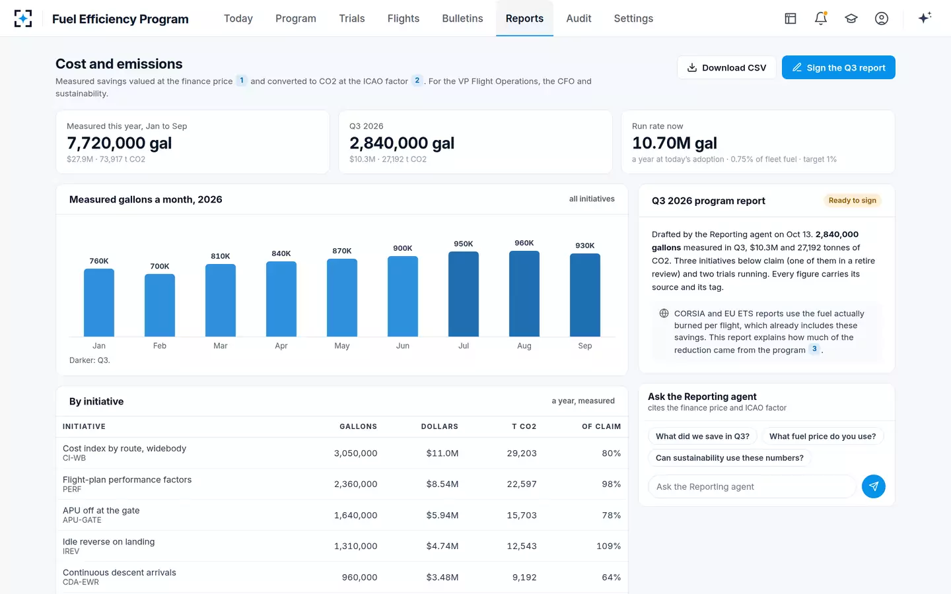The height and width of the screenshot is (594, 951).
Task: Select the Reports tab
Action: coord(524,18)
